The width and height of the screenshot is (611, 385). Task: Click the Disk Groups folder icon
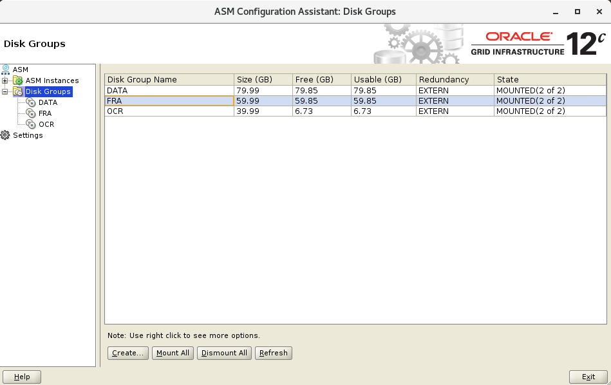18,91
